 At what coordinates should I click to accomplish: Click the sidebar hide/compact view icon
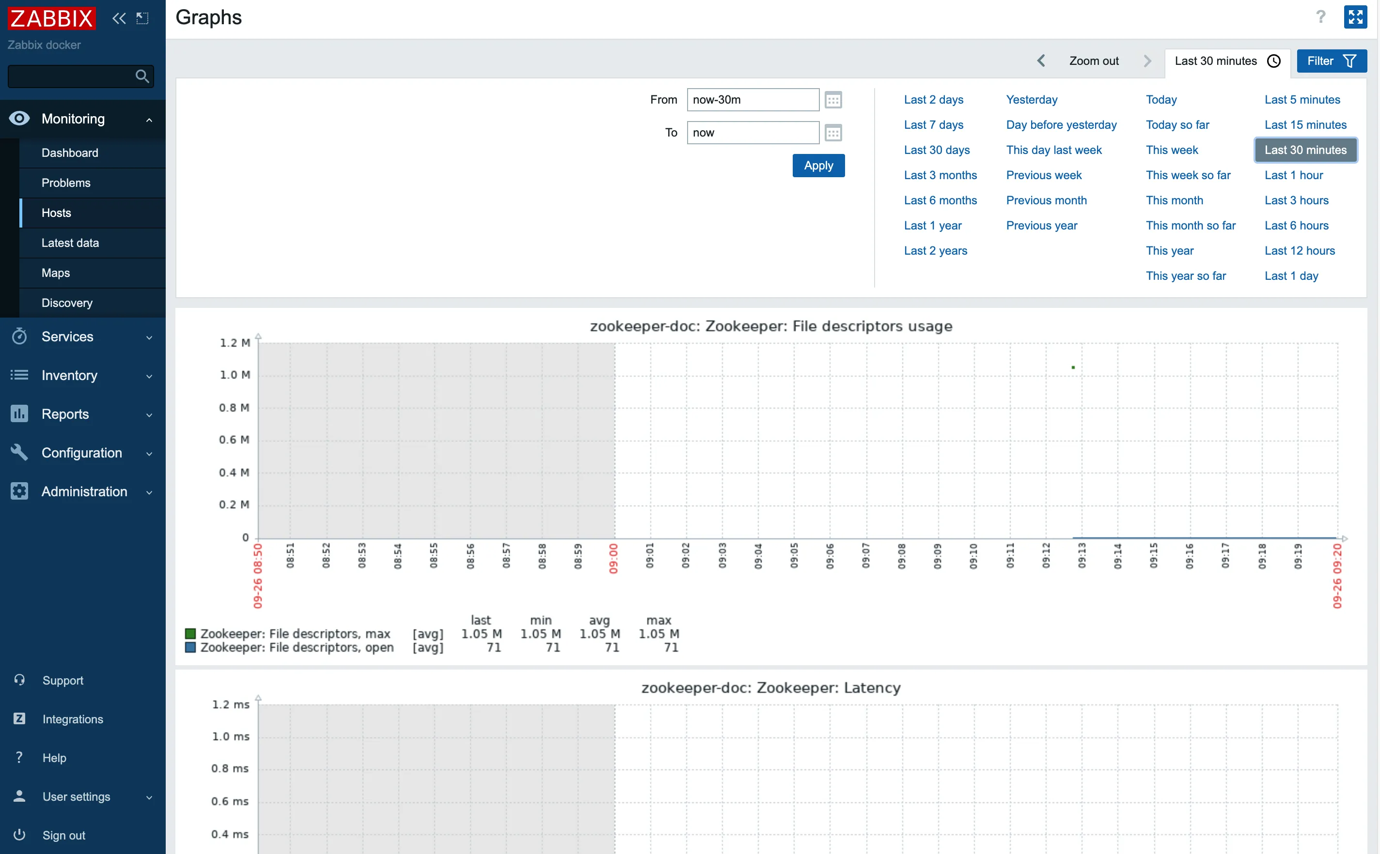coord(142,18)
